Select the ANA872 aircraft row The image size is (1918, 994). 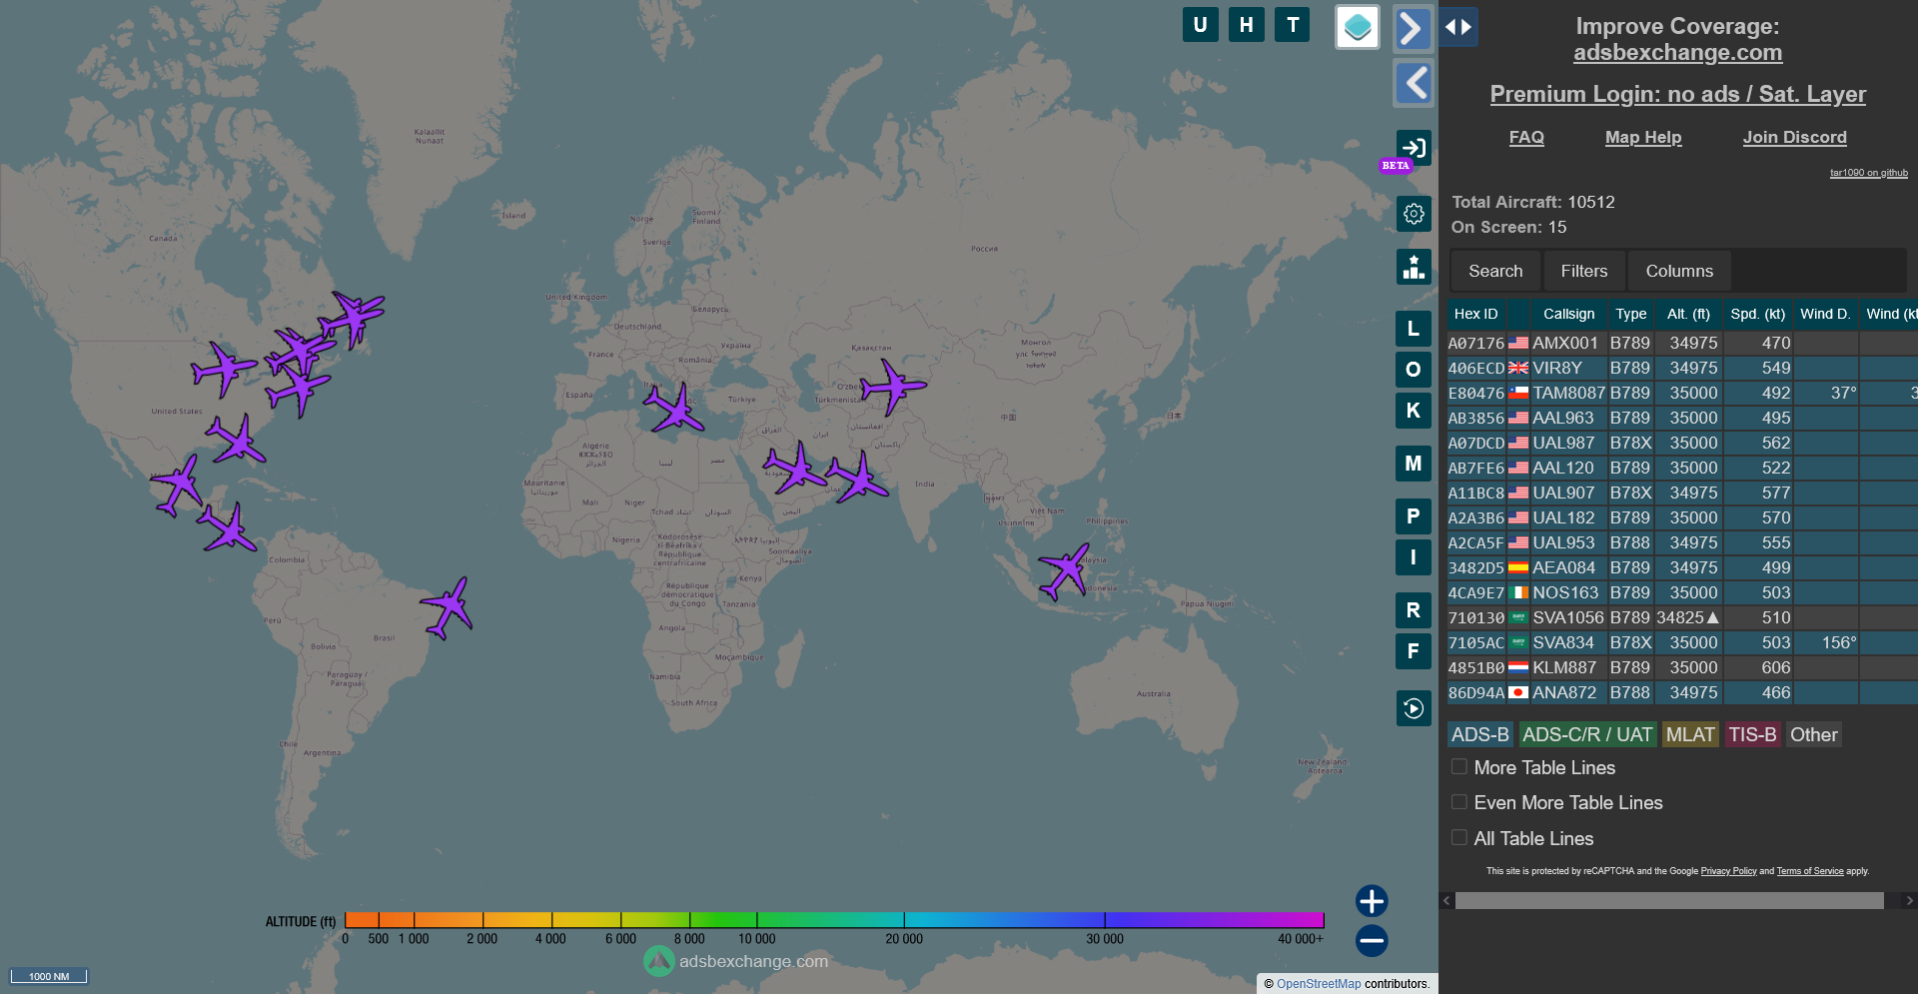pos(1682,692)
